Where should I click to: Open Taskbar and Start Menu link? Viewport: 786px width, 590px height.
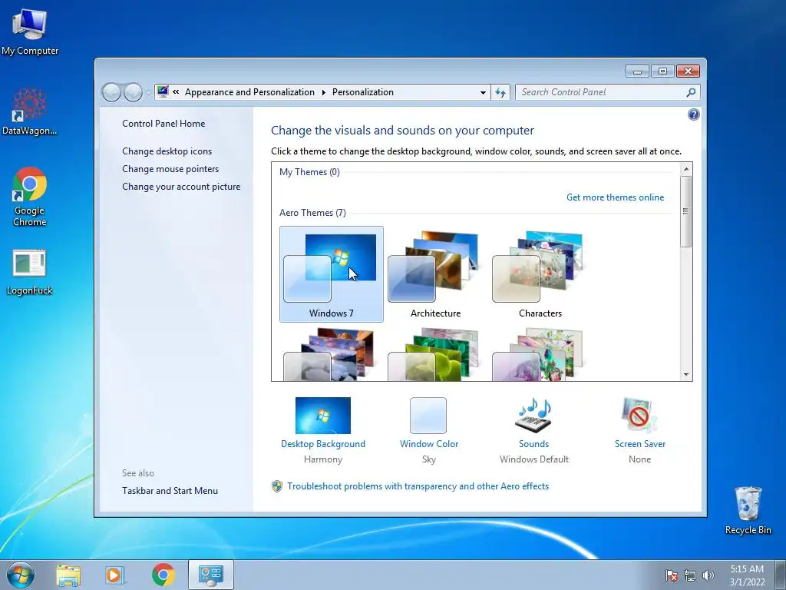click(170, 491)
